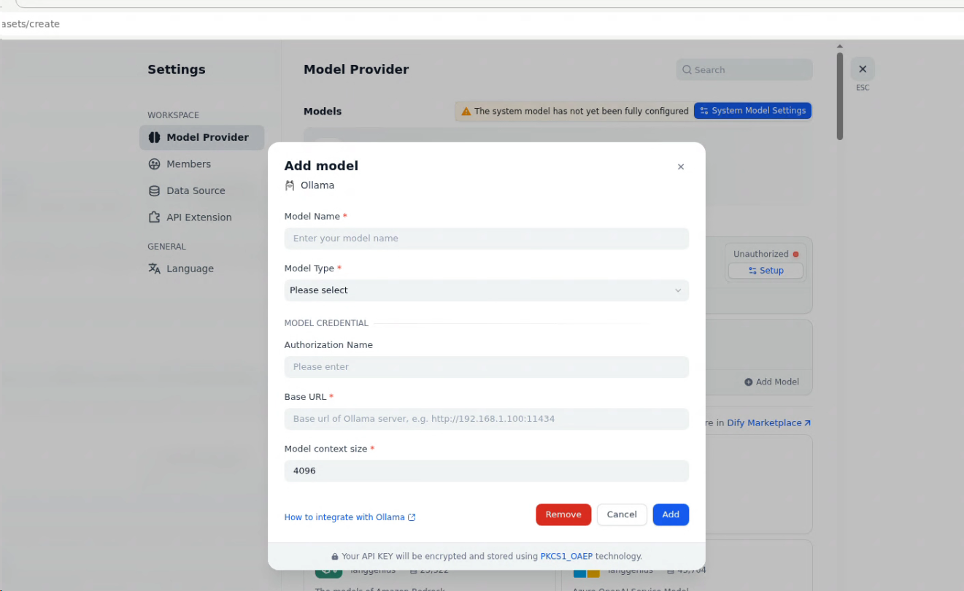Click the Ollama provider icon in dialog
This screenshot has height=591, width=964.
(x=290, y=185)
